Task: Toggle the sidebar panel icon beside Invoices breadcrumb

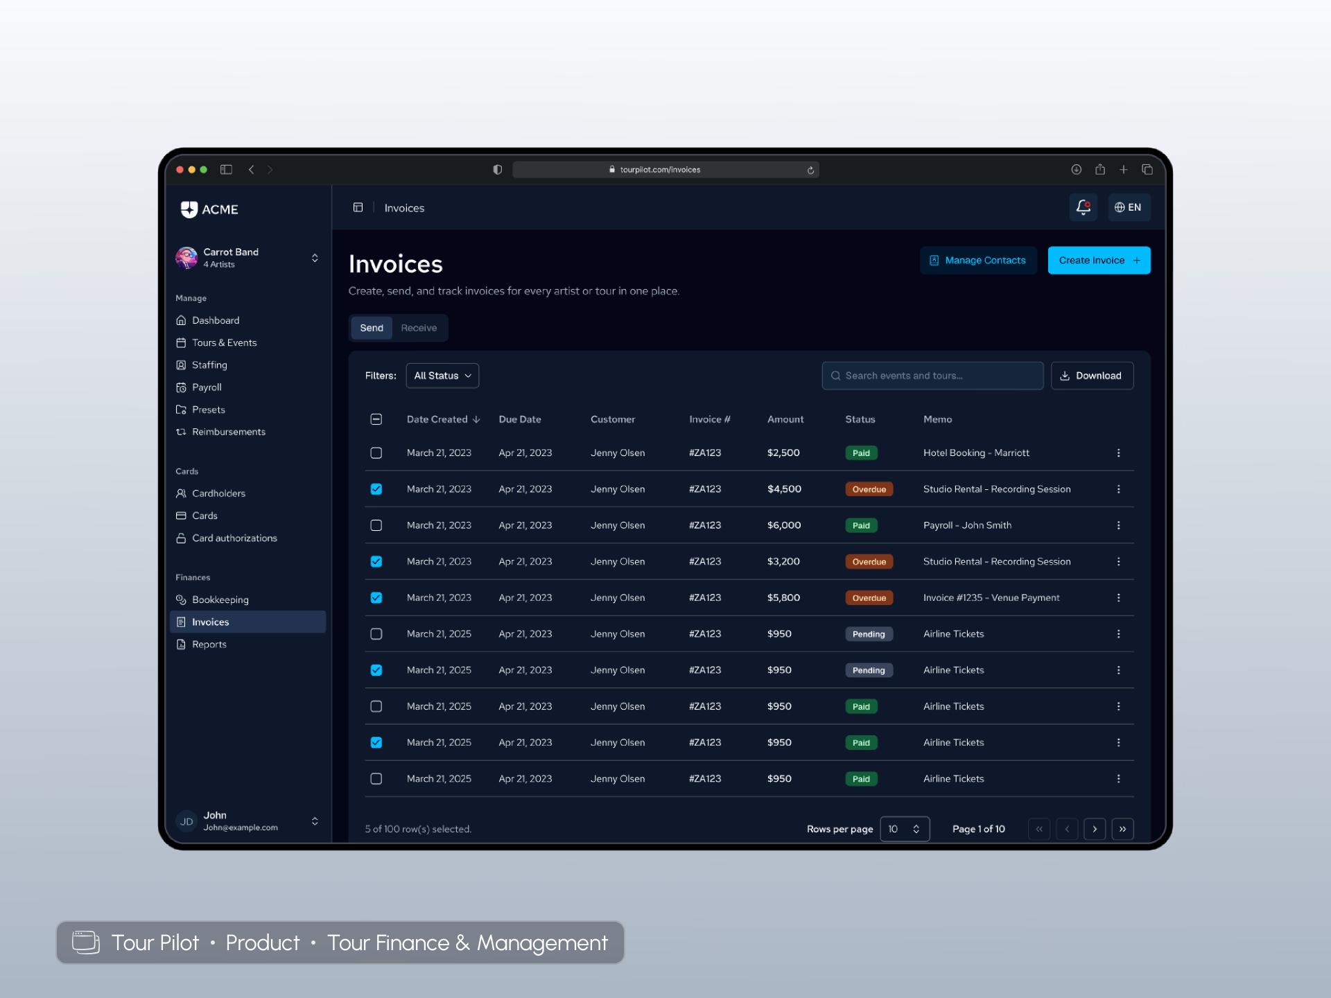Action: tap(358, 207)
